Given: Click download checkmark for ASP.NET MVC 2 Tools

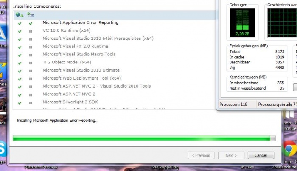Looking at the screenshot, I should click(20, 87).
